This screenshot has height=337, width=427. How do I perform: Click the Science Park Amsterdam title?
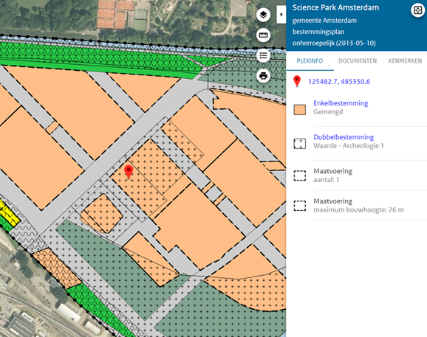pos(335,7)
